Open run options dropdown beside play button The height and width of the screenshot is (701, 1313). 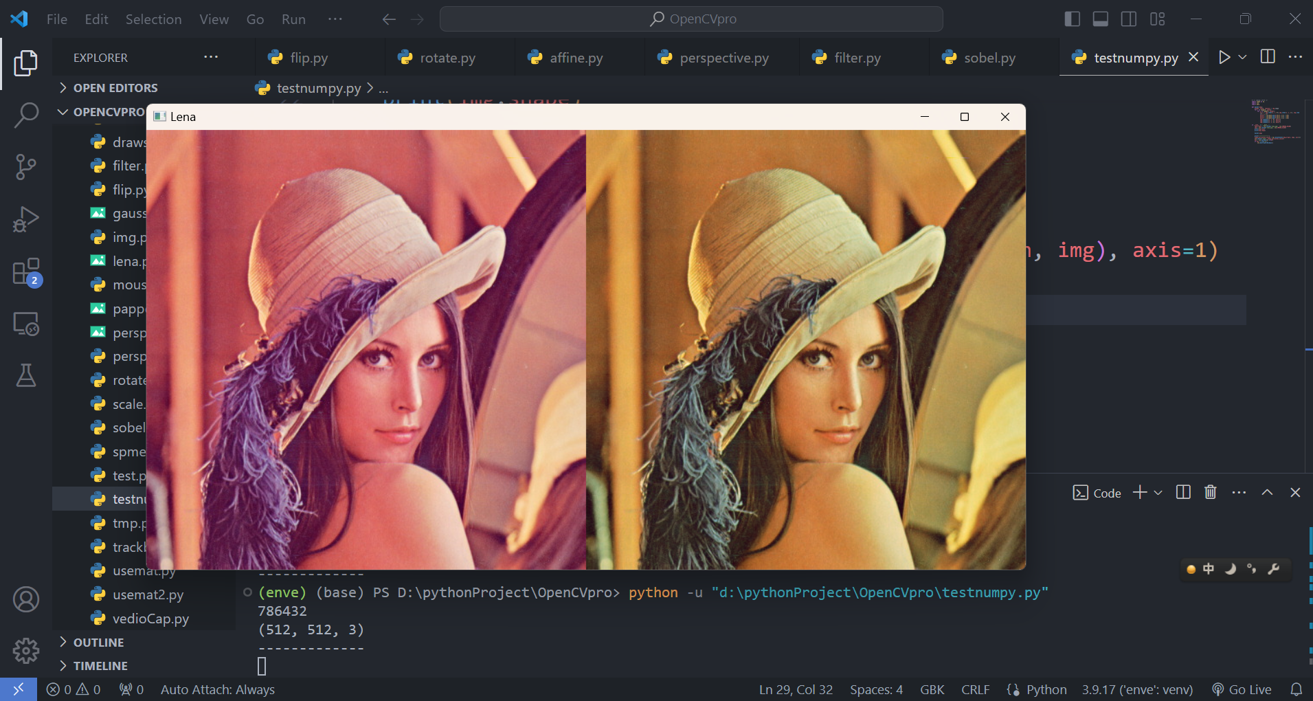[x=1242, y=57]
